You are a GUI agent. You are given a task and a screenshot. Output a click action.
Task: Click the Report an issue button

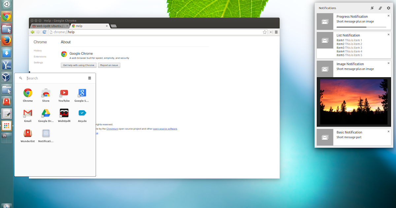109,65
